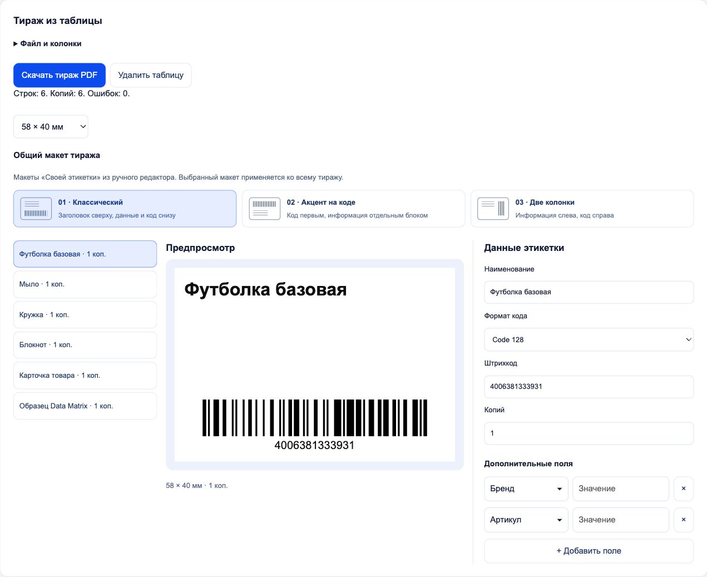Viewport: 707px width, 577px height.
Task: Select the 'Кружка' row in list
Action: click(x=85, y=315)
